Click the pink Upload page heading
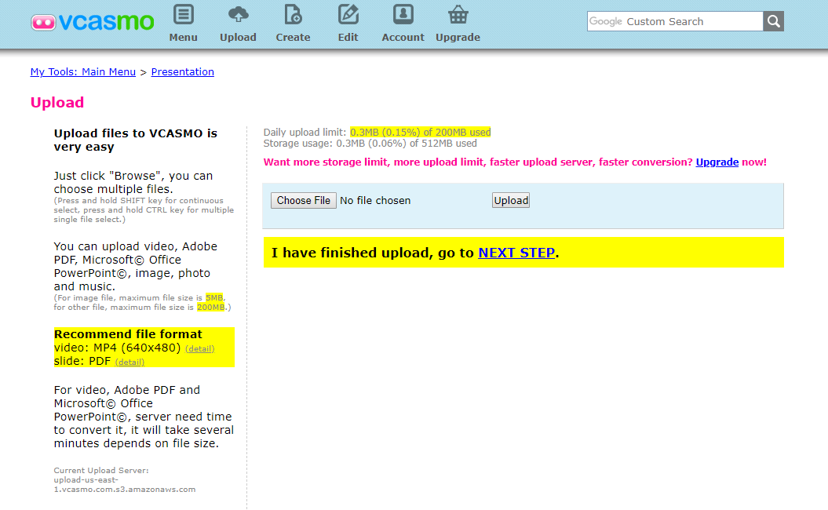Image resolution: width=828 pixels, height=510 pixels. coord(57,103)
